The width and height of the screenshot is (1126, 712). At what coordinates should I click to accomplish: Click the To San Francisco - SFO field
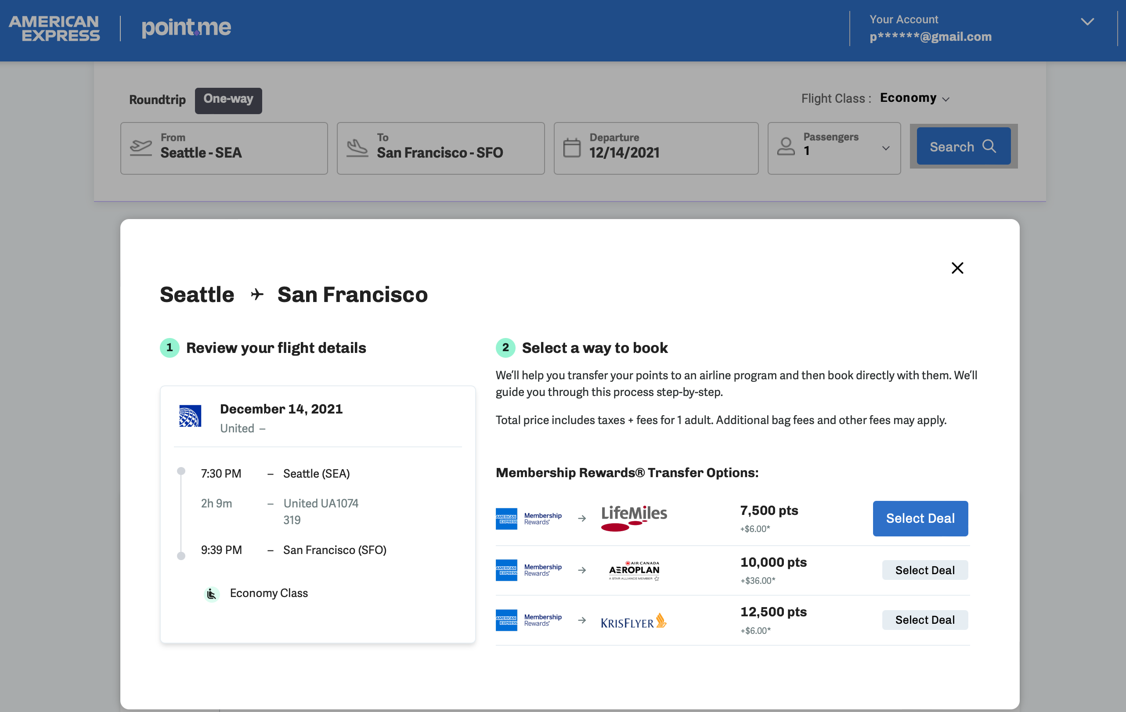(440, 148)
